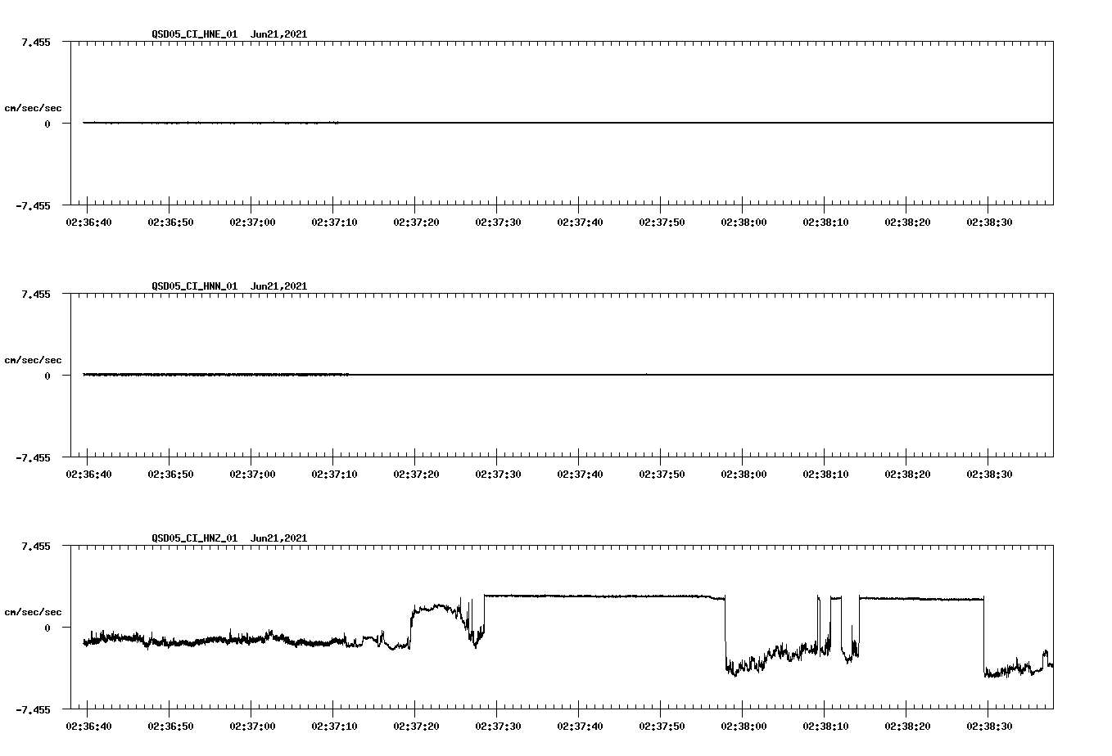Click the 02:38:30 time label under the HNE plot

point(989,223)
